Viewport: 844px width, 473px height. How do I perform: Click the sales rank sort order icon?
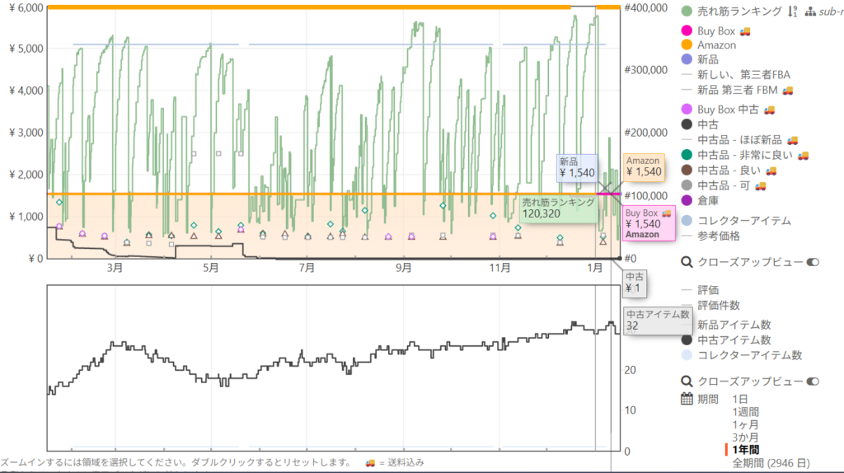pyautogui.click(x=792, y=11)
